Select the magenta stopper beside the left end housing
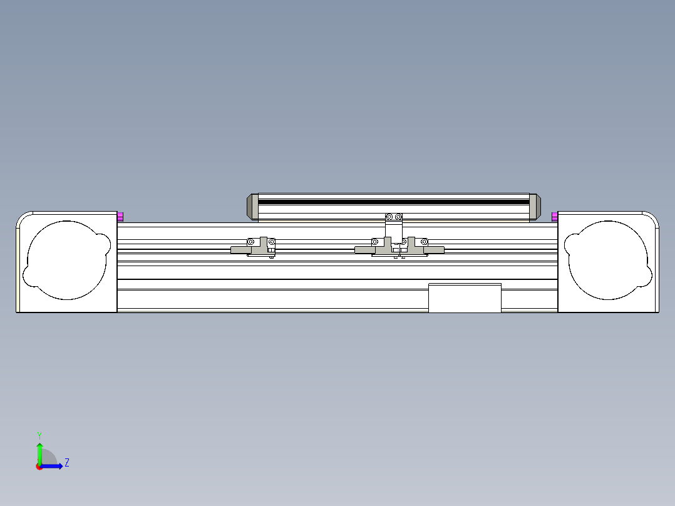The height and width of the screenshot is (506, 675). (120, 217)
